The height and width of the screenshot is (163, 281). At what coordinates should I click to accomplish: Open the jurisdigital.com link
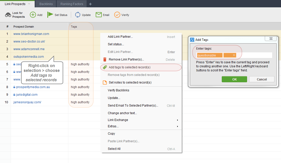[27, 95]
